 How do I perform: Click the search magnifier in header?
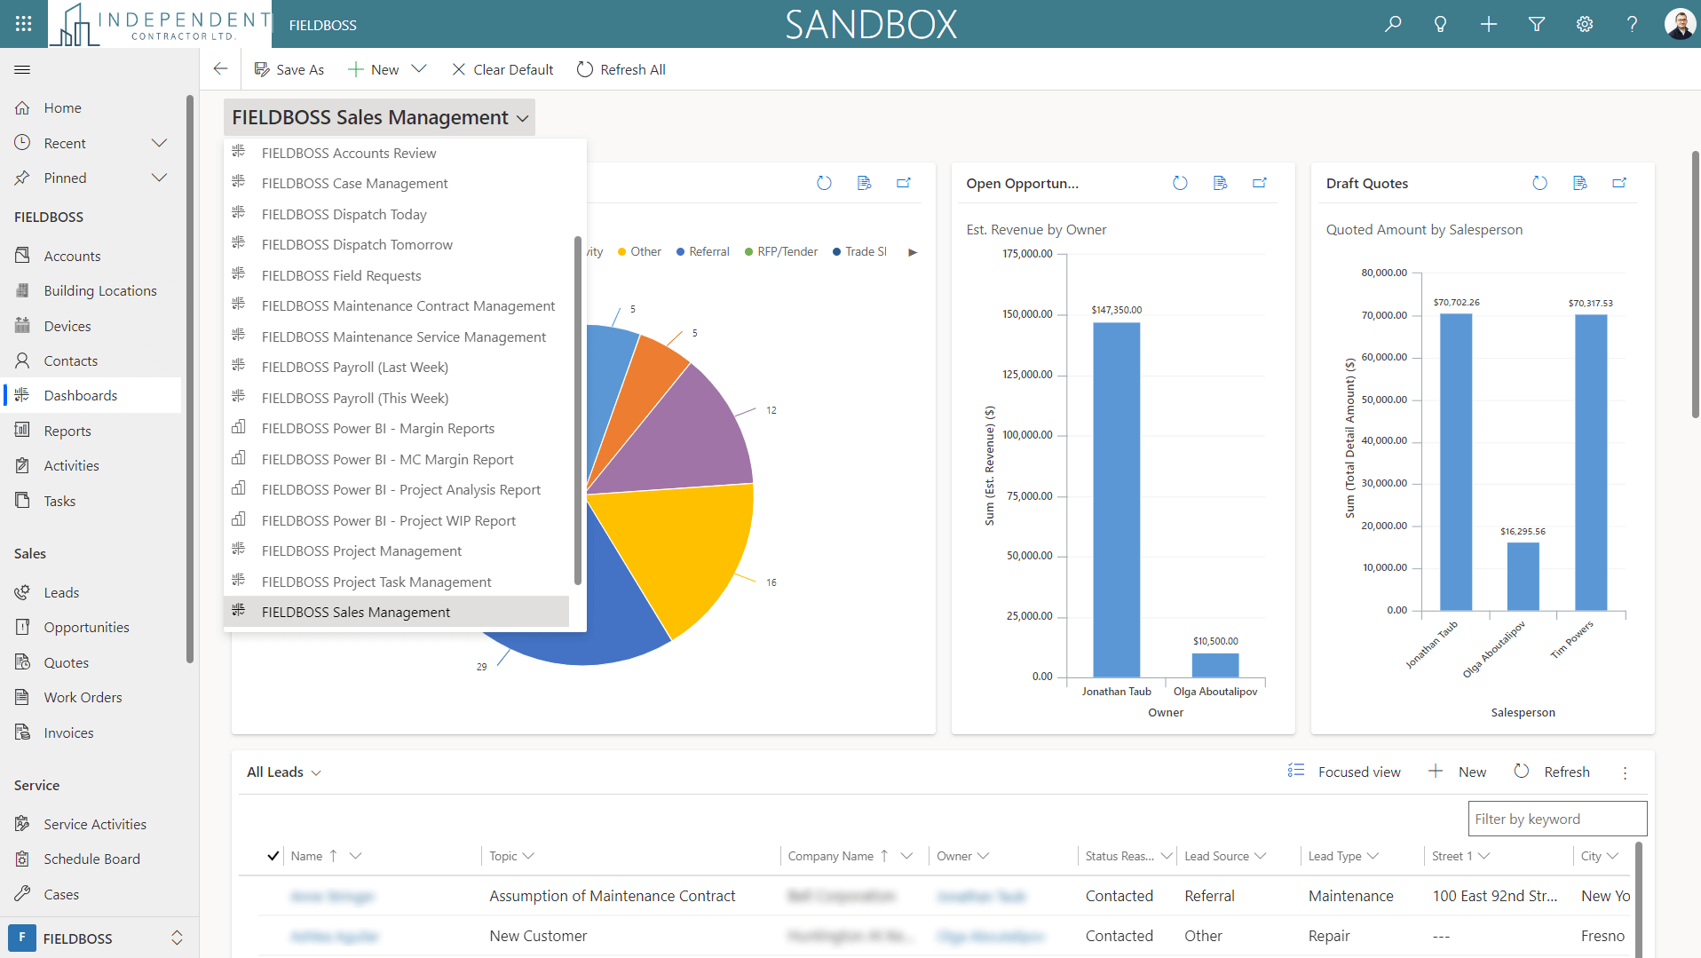tap(1393, 24)
